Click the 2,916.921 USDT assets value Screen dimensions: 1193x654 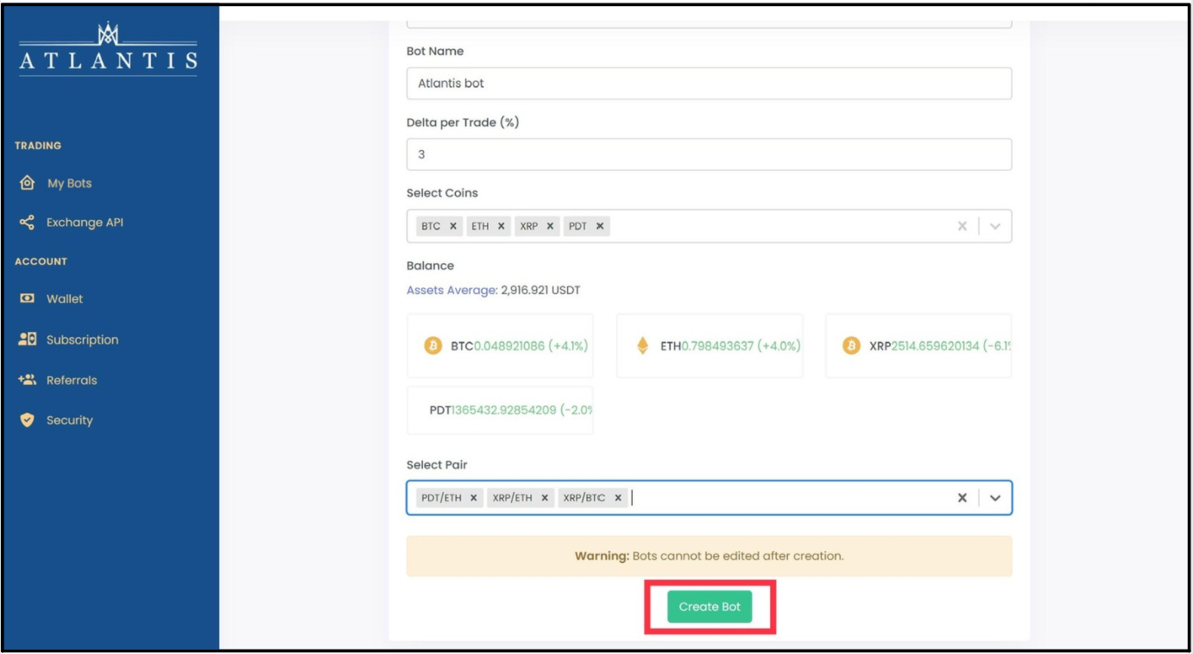pyautogui.click(x=541, y=290)
